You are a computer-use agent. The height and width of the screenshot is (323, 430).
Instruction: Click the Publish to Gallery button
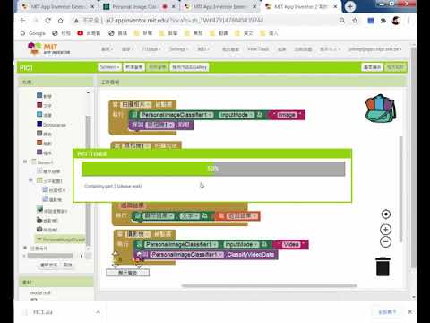click(189, 67)
